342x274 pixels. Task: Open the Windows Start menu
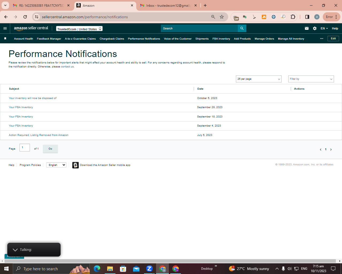[6, 269]
